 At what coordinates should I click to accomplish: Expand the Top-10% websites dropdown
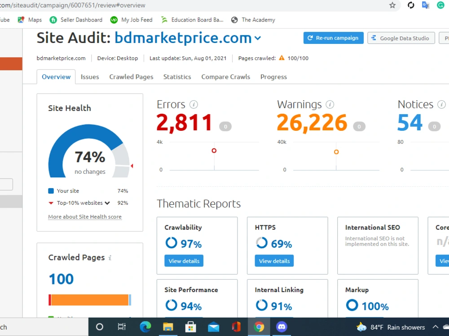point(107,203)
